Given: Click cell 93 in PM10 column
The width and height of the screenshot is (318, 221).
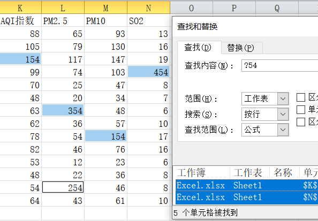Looking at the screenshot, I should 106,34.
